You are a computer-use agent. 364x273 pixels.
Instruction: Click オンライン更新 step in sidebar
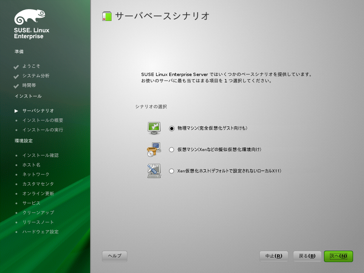38,194
